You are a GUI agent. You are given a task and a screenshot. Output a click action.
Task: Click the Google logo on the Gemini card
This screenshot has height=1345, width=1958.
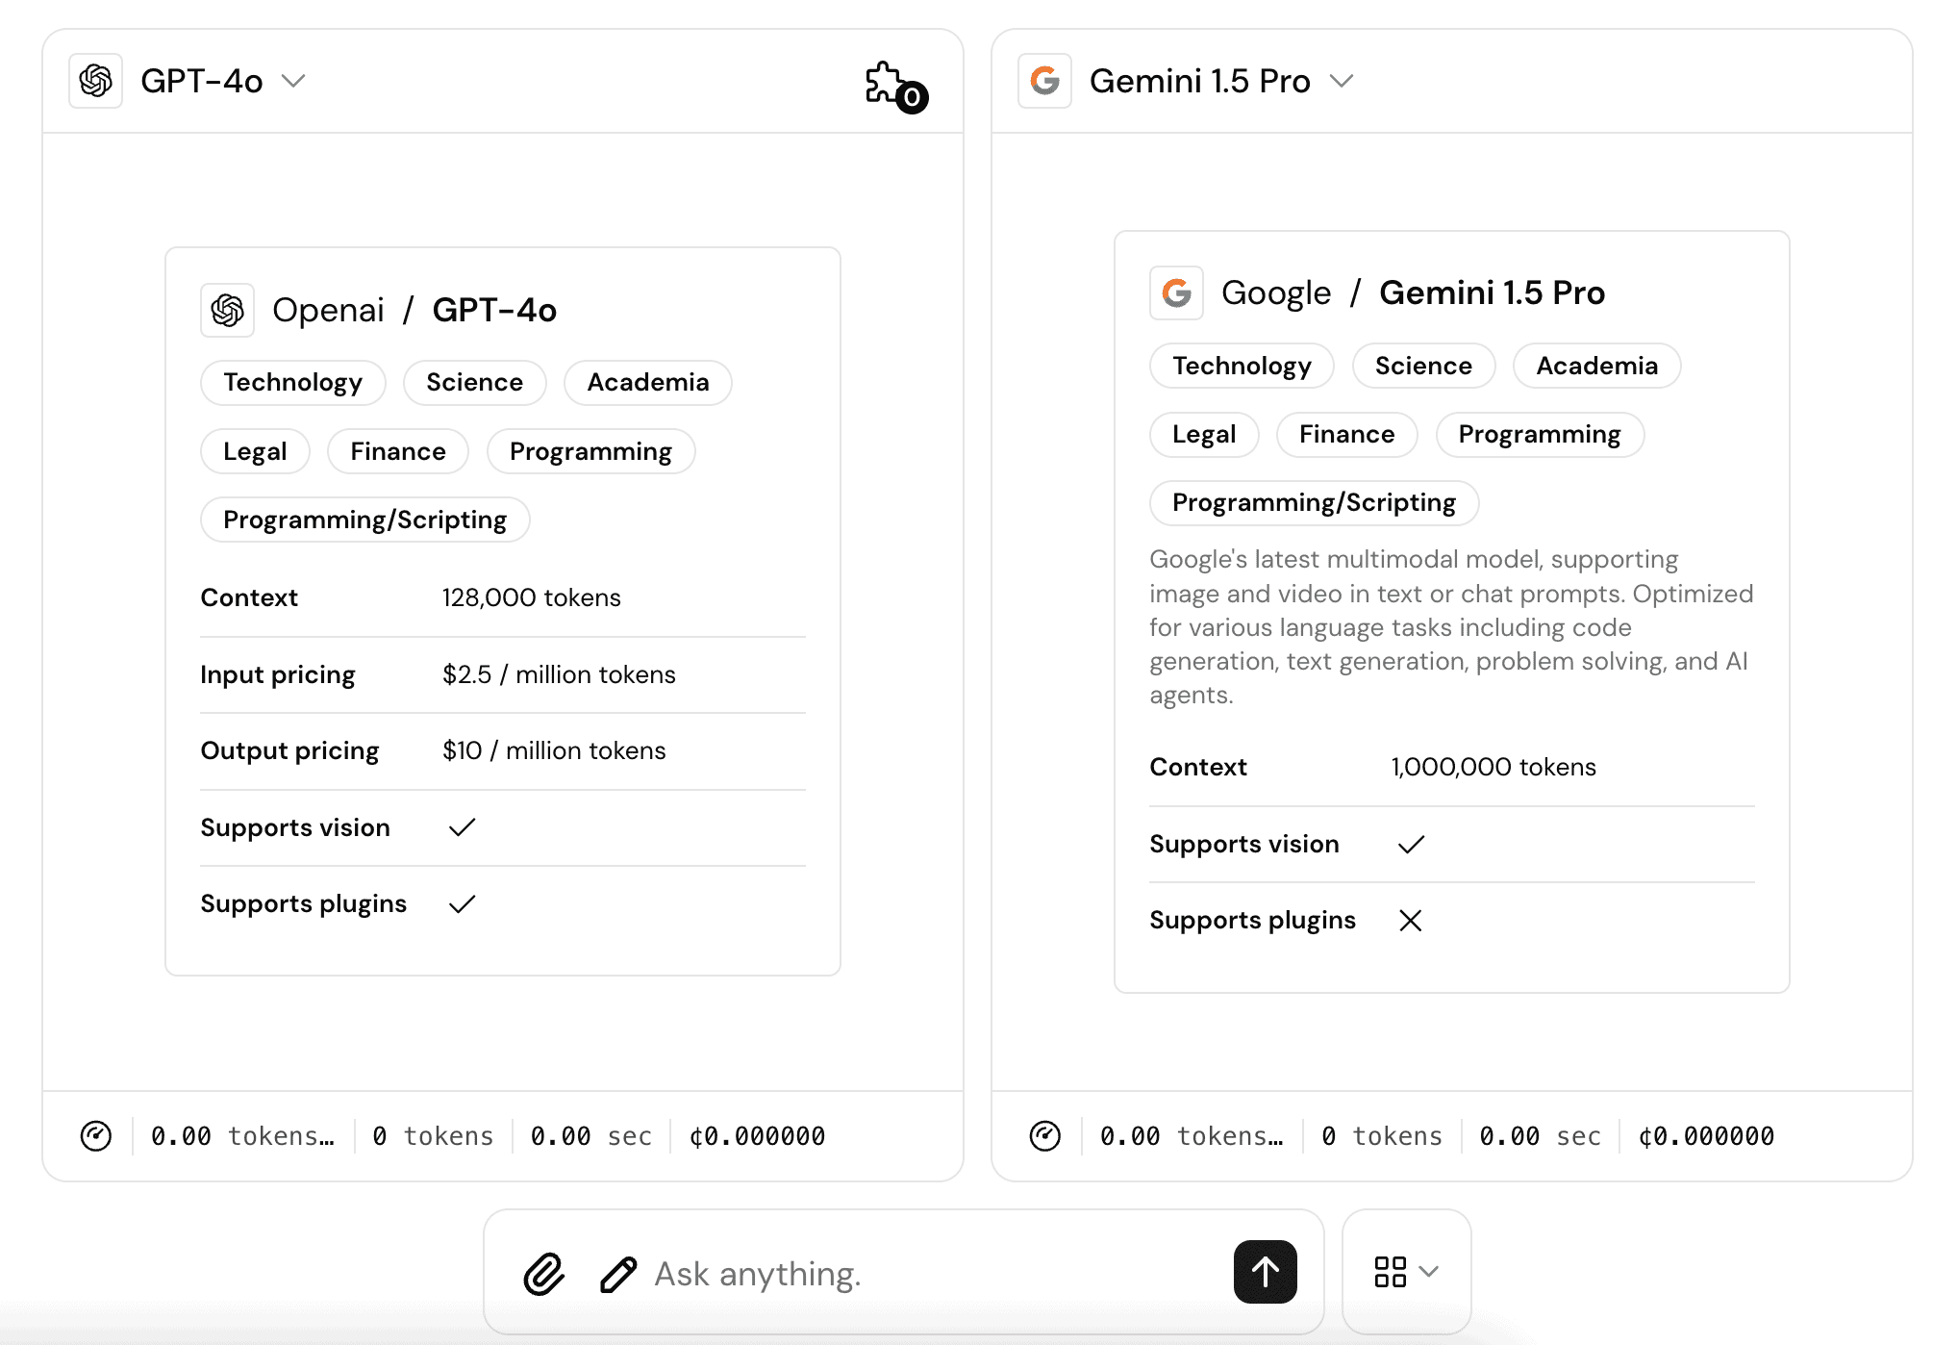tap(1176, 292)
